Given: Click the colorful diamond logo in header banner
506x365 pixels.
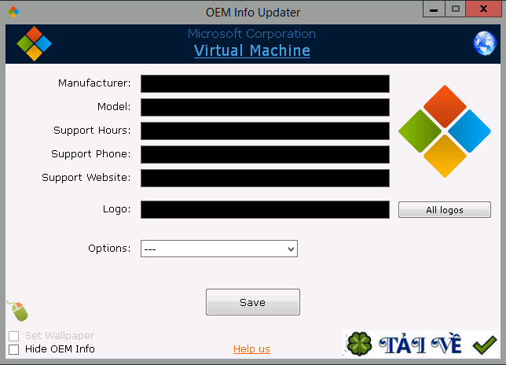Looking at the screenshot, I should [35, 43].
